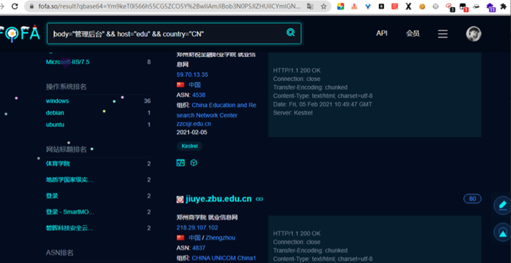Open the orange person-figure extension
The height and width of the screenshot is (263, 511).
point(354,6)
